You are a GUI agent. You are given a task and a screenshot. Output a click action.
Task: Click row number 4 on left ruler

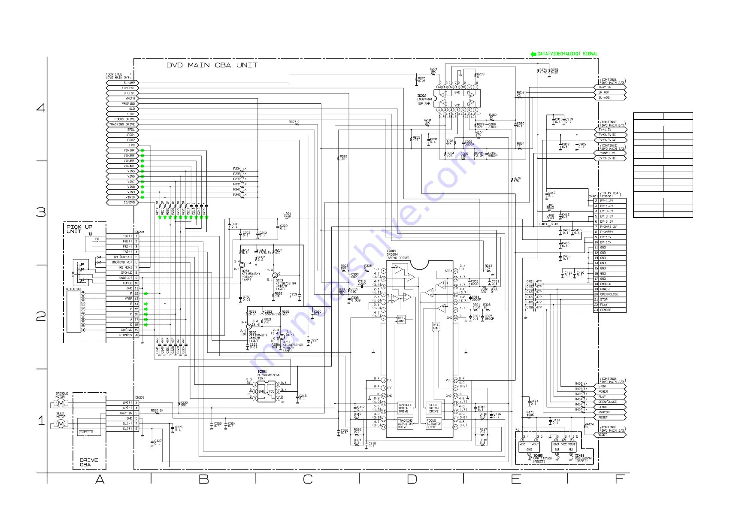point(41,108)
